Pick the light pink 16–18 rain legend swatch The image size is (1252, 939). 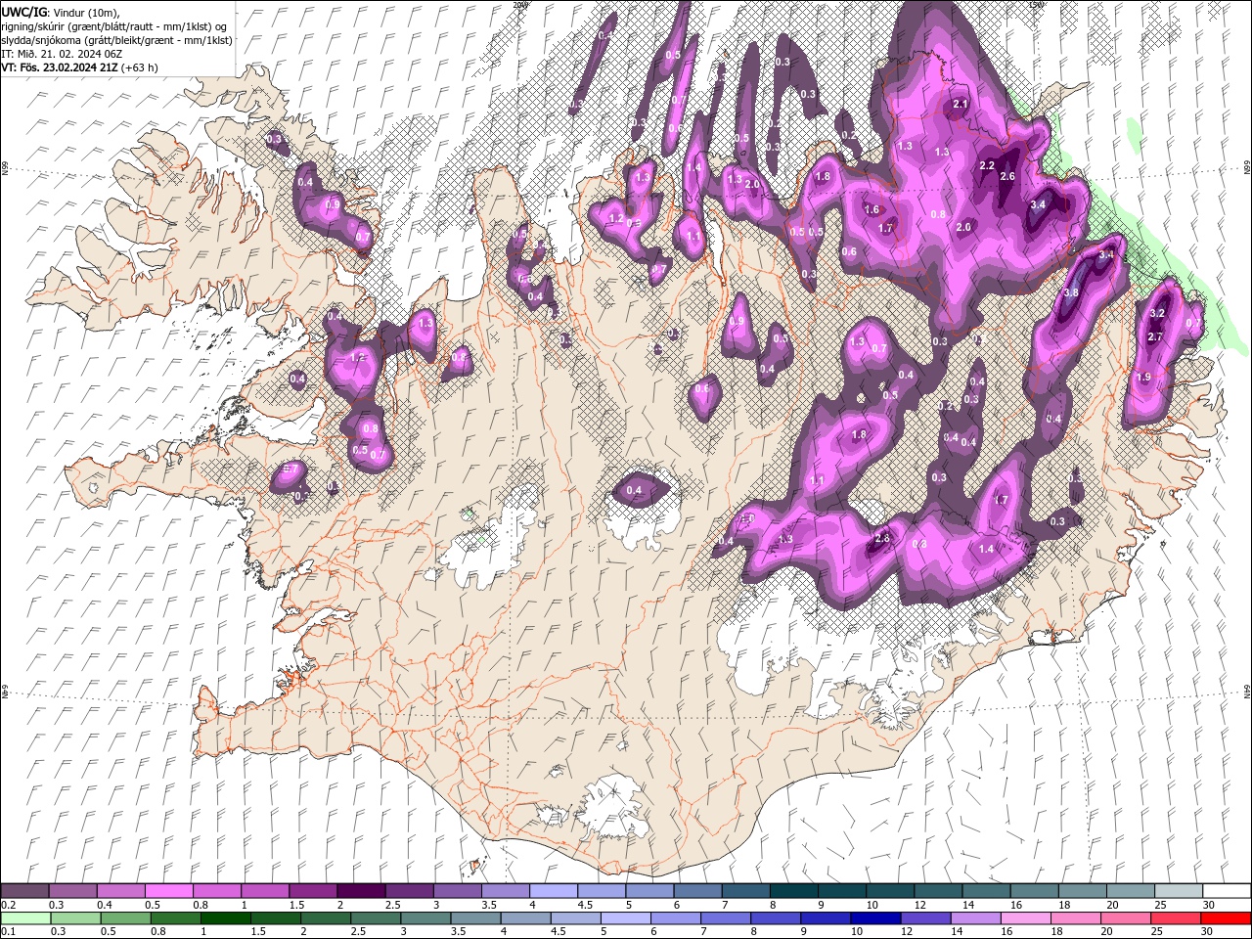click(1027, 918)
